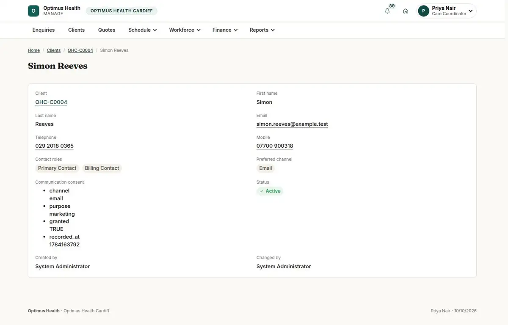
Task: Open the OHC-C0004 breadcrumb link
Action: [80, 50]
